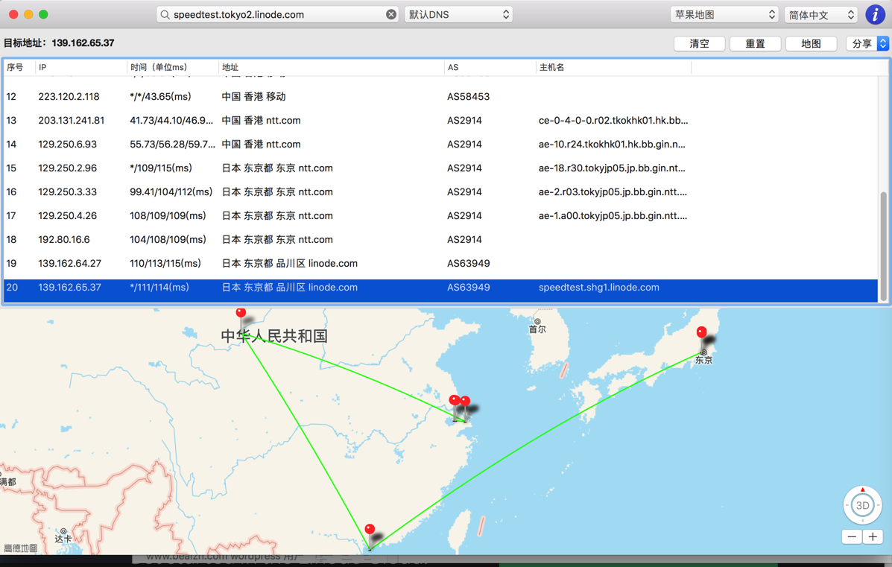Click address 中国 香港 移动
The image size is (892, 567).
[253, 97]
